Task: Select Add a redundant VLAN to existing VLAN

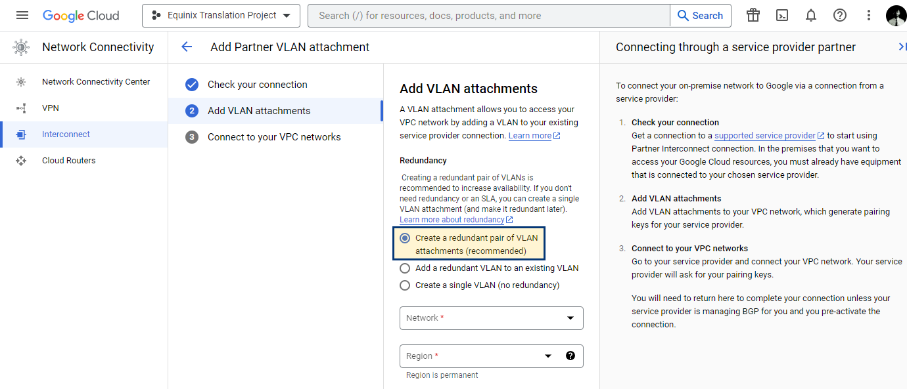Action: coord(489,268)
